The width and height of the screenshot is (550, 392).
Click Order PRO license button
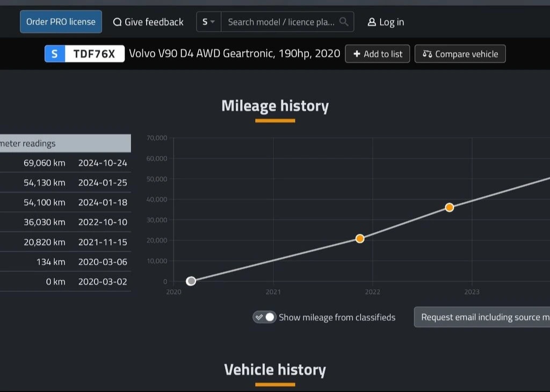(x=61, y=22)
